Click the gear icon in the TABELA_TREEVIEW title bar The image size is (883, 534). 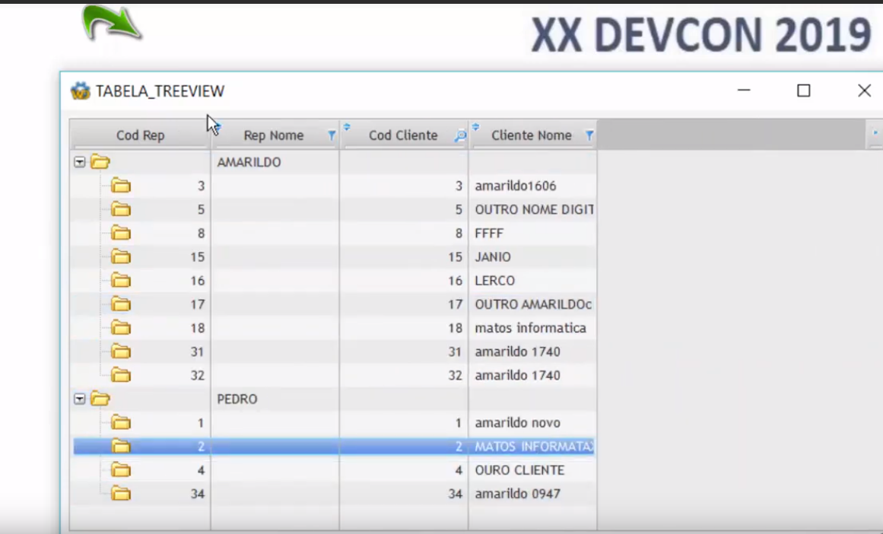[x=80, y=91]
